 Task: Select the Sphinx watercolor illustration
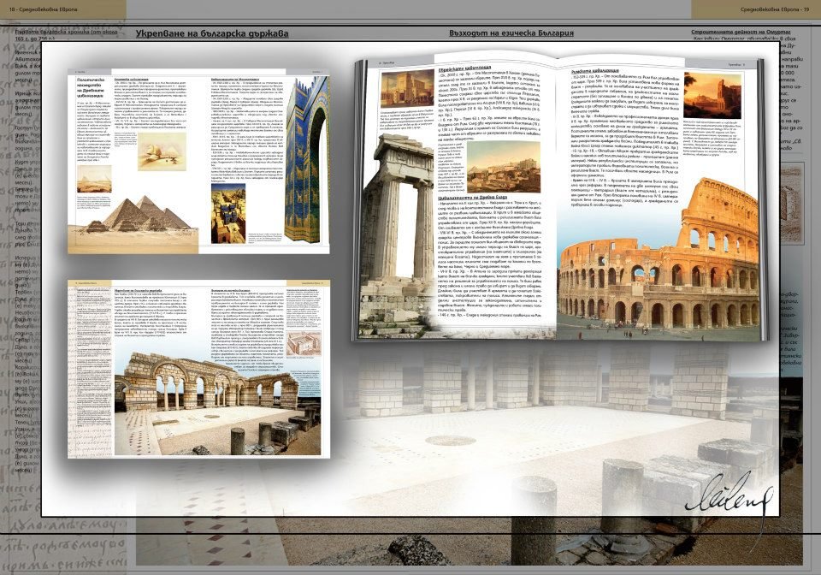click(x=162, y=151)
